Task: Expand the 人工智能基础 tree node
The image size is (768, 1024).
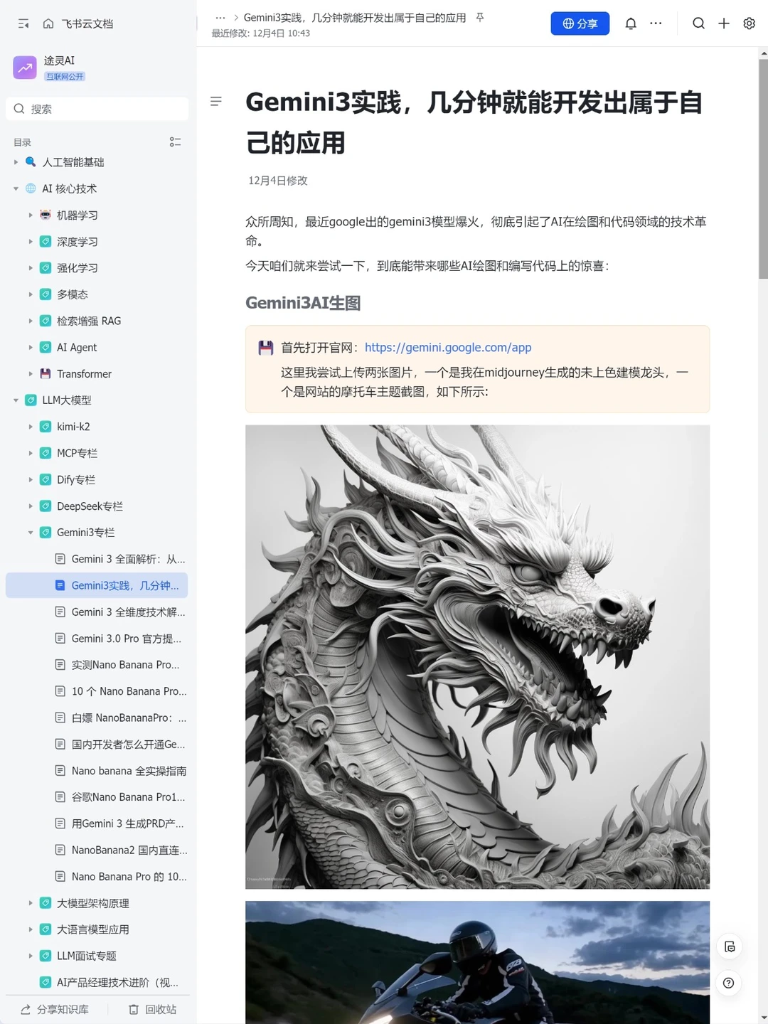Action: click(x=16, y=162)
